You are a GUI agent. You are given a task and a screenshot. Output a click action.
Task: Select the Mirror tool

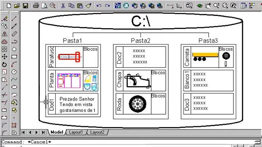pyautogui.click(x=5, y=34)
